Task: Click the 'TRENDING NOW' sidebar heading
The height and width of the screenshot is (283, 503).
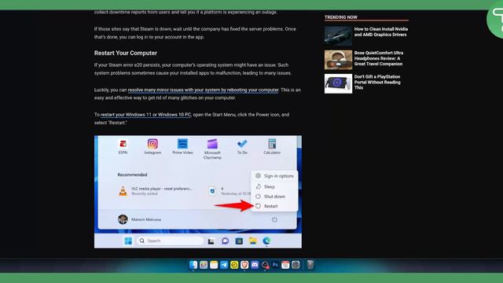Action: coord(340,17)
